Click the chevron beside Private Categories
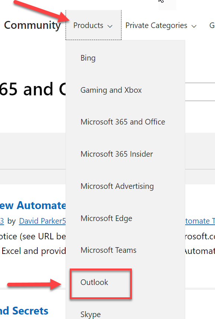215x319 pixels. [194, 26]
